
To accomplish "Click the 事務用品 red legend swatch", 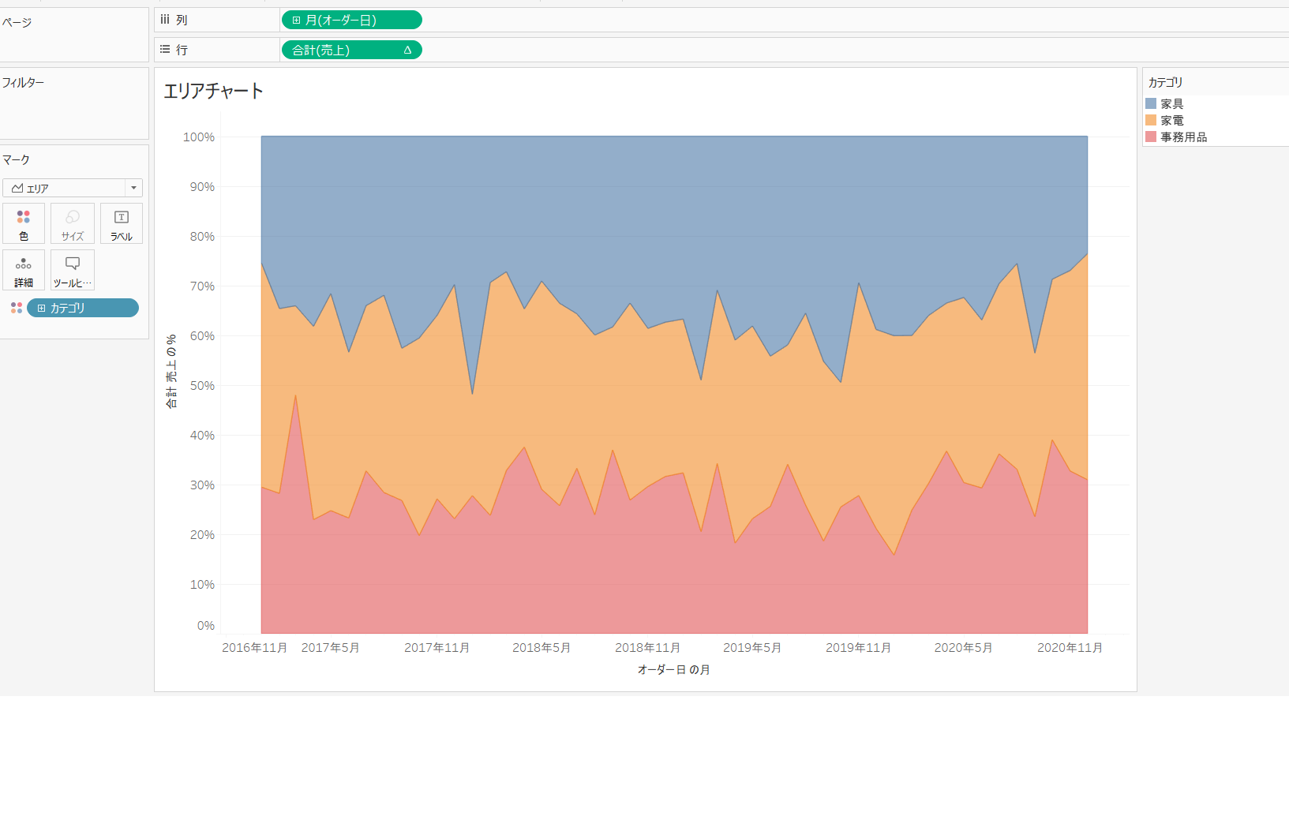I will (x=1151, y=137).
